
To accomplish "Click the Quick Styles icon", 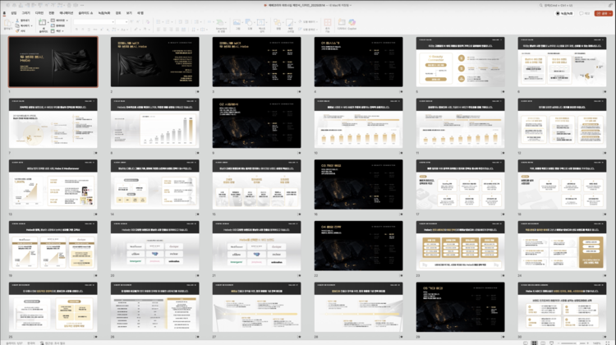I will pos(290,22).
